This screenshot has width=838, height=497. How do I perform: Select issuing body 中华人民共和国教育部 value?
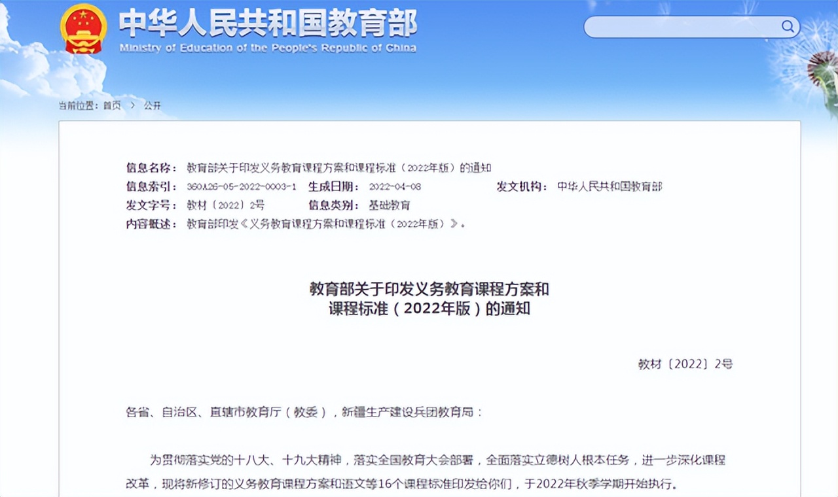click(x=610, y=187)
